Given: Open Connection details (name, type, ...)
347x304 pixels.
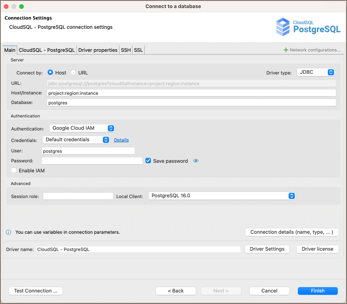Looking at the screenshot, I should 292,232.
